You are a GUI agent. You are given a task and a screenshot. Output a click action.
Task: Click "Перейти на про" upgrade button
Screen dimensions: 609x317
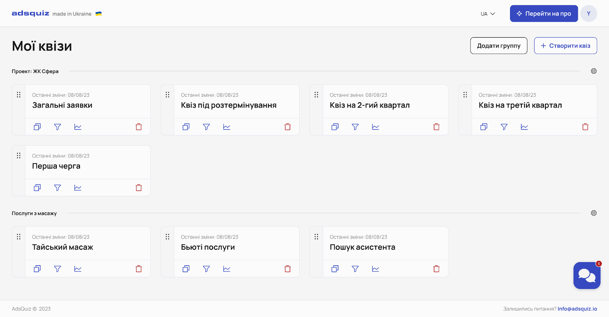coord(544,14)
